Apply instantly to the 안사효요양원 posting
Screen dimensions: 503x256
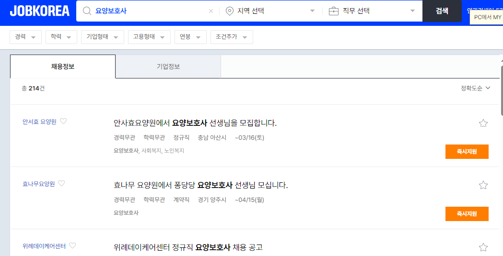pos(467,152)
